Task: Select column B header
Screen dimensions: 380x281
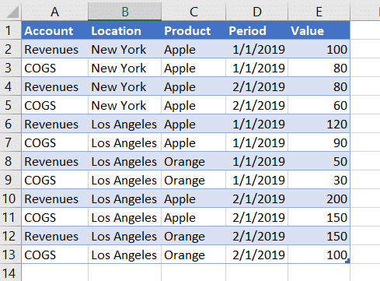Action: [x=125, y=12]
